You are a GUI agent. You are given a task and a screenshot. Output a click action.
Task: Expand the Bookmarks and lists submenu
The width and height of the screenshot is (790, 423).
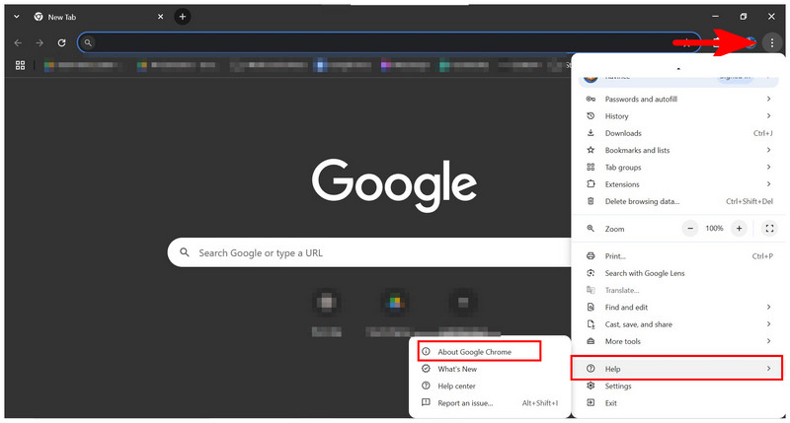tap(676, 150)
